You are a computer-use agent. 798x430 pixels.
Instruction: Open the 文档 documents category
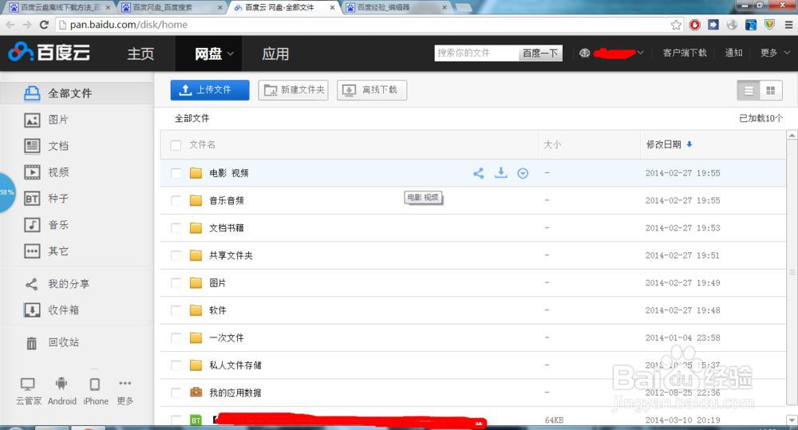(45, 146)
